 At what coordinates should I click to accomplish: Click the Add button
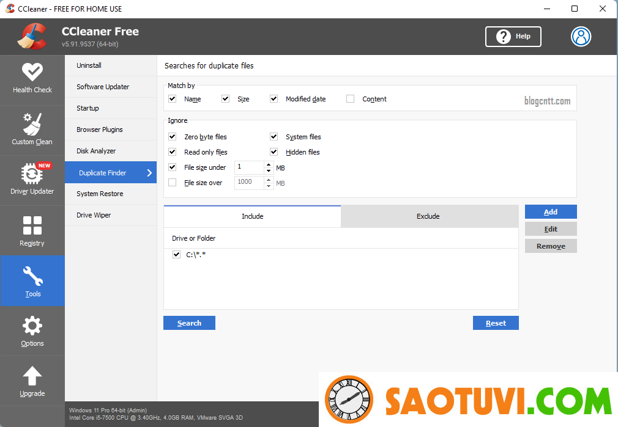pyautogui.click(x=551, y=212)
